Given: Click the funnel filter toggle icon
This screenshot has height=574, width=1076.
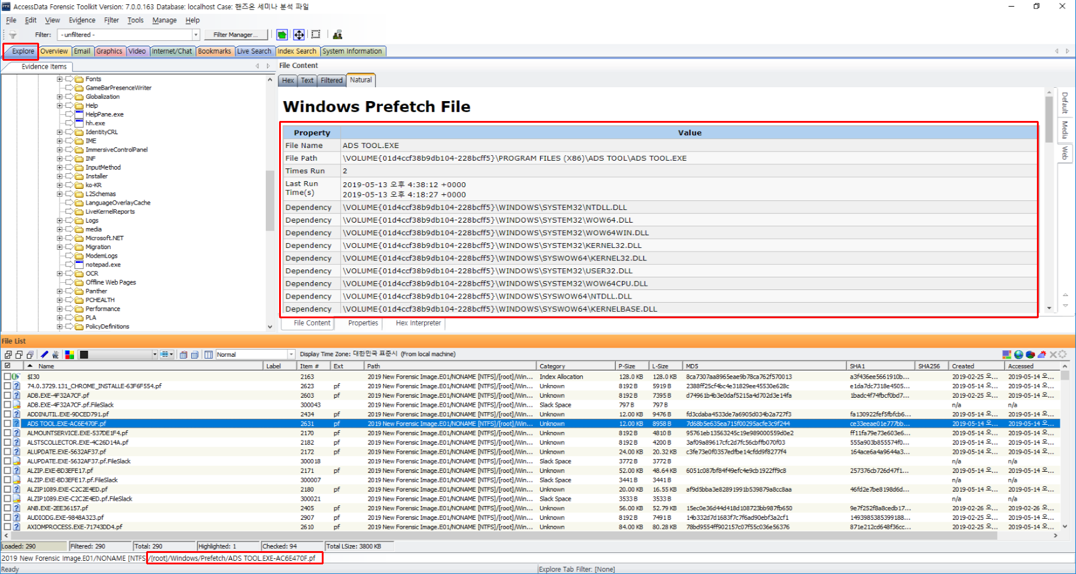Looking at the screenshot, I should coord(13,35).
